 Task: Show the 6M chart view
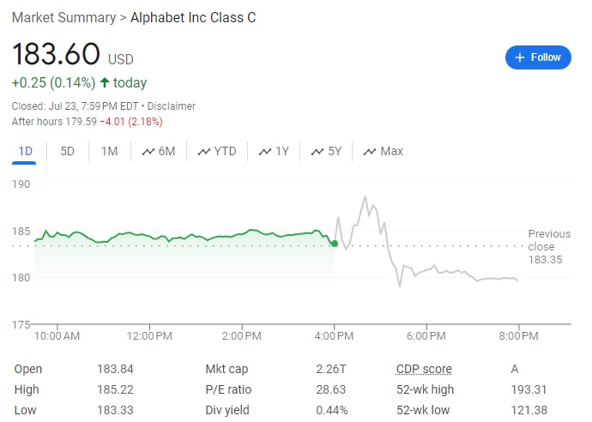159,152
